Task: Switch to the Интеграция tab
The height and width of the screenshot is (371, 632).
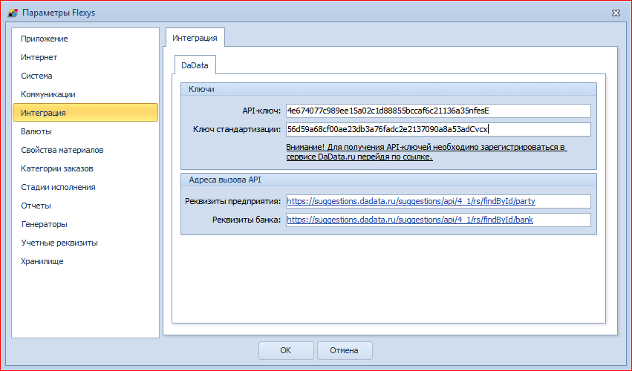Action: click(195, 38)
